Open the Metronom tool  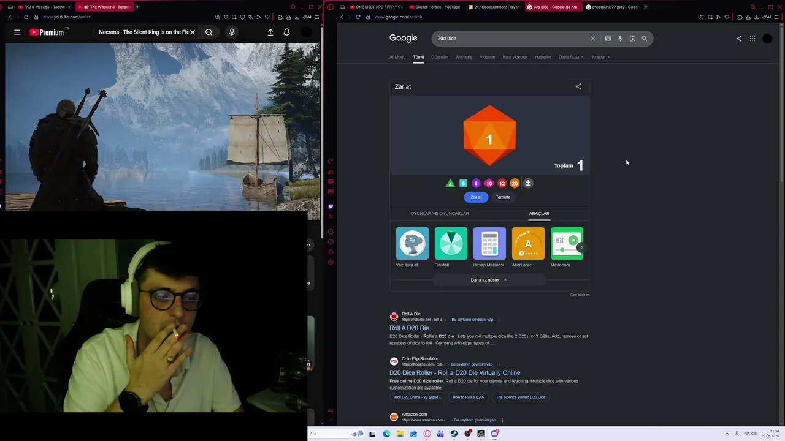(567, 247)
